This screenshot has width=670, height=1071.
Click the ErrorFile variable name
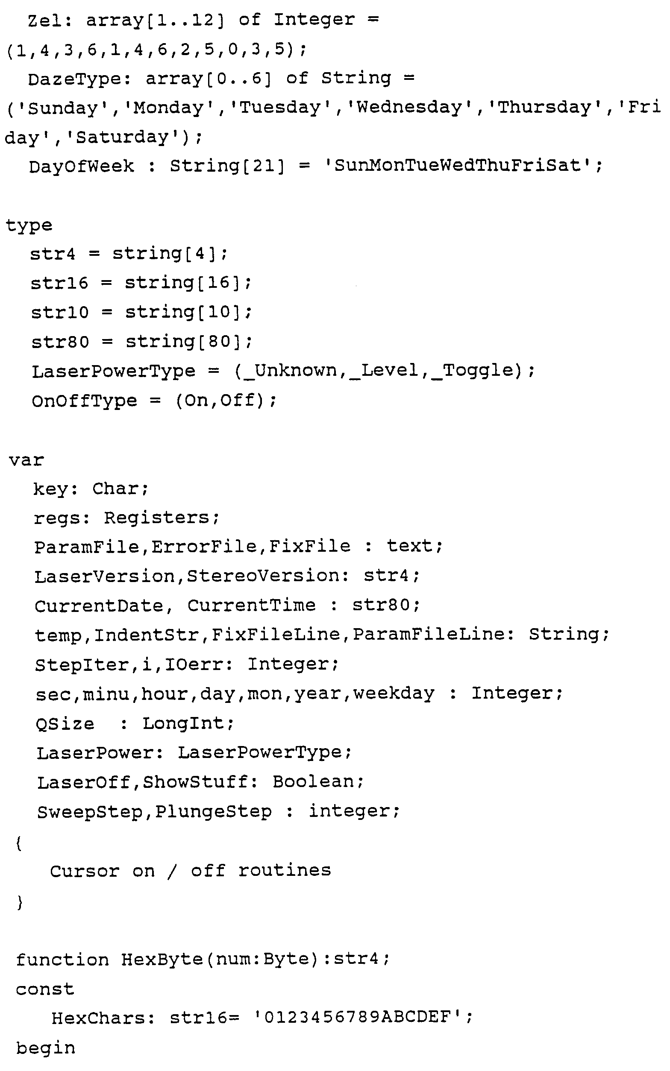(x=204, y=547)
